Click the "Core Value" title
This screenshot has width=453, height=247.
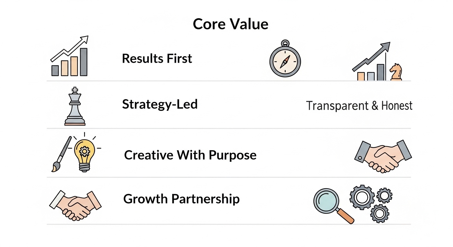(230, 24)
